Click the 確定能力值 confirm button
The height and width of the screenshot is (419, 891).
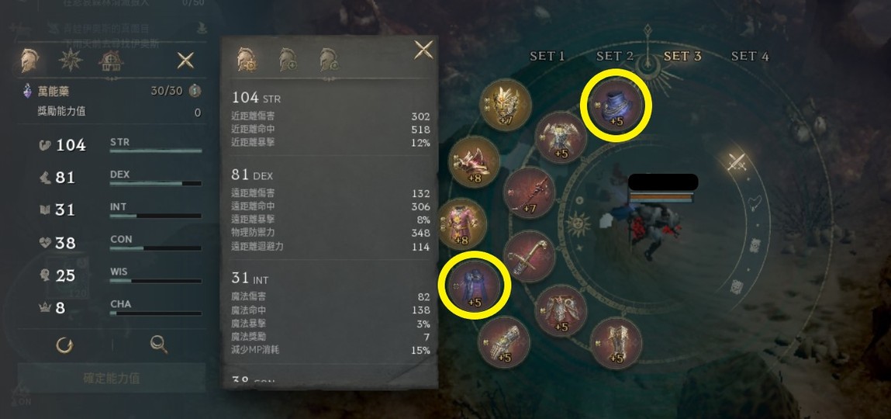coord(112,378)
